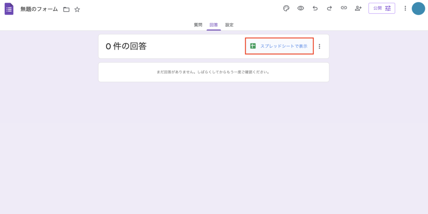The image size is (428, 214).
Task: Select the 回答 tab
Action: coord(214,25)
